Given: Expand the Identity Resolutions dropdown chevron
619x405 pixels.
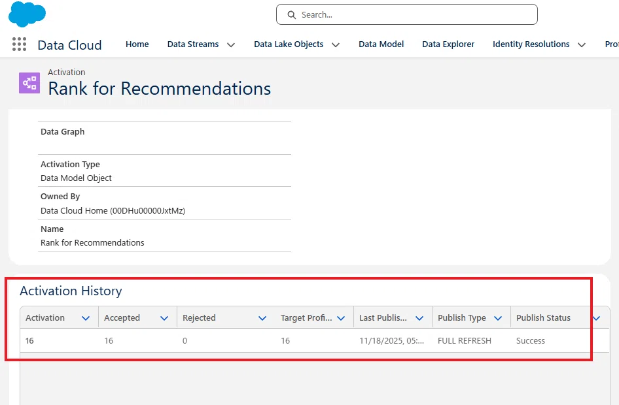Looking at the screenshot, I should 582,45.
